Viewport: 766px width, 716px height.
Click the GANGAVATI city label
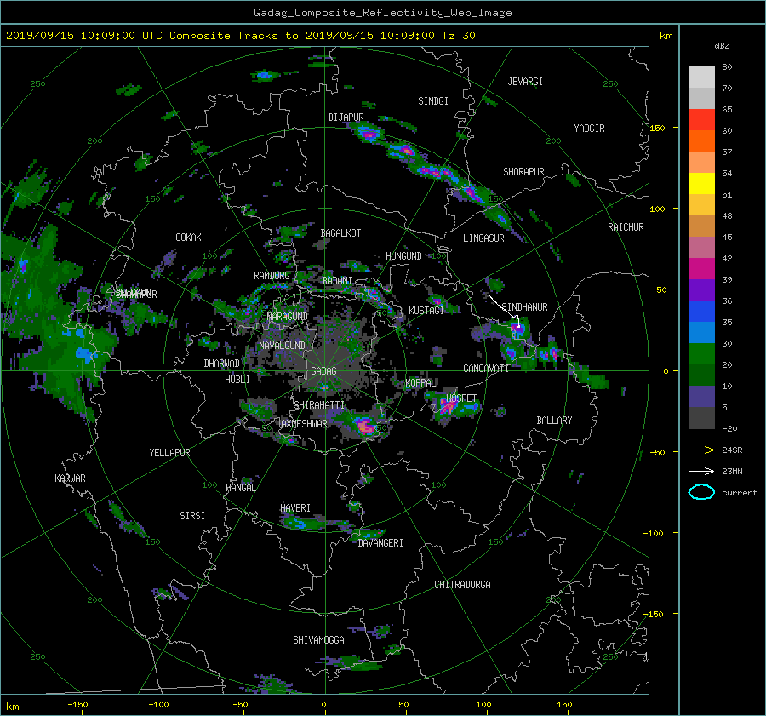click(x=486, y=368)
